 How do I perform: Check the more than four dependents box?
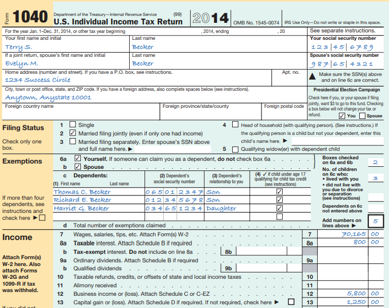[x=43, y=218]
